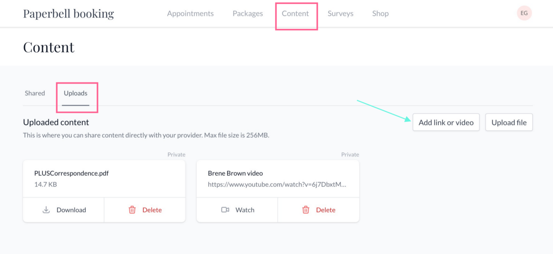The width and height of the screenshot is (553, 254).
Task: Select the Brene Brown video card
Action: [278, 178]
